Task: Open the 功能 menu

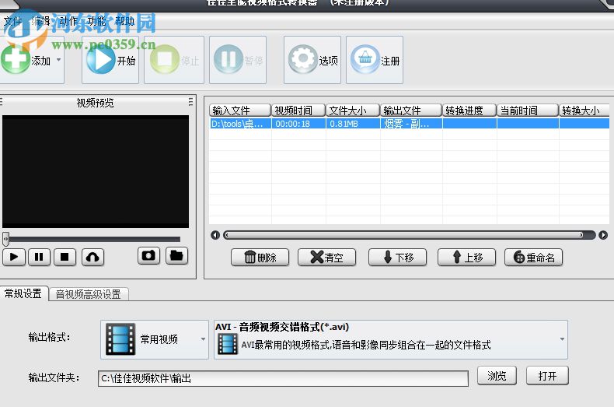Action: (x=96, y=21)
